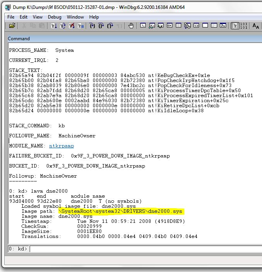Open the Call Stack window icon
The width and height of the screenshot is (262, 272).
pos(187,26)
